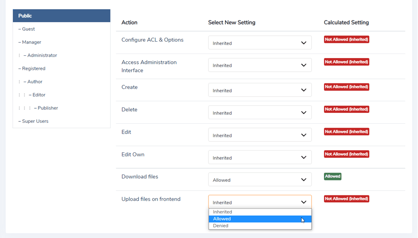Select the Publisher group

48,108
